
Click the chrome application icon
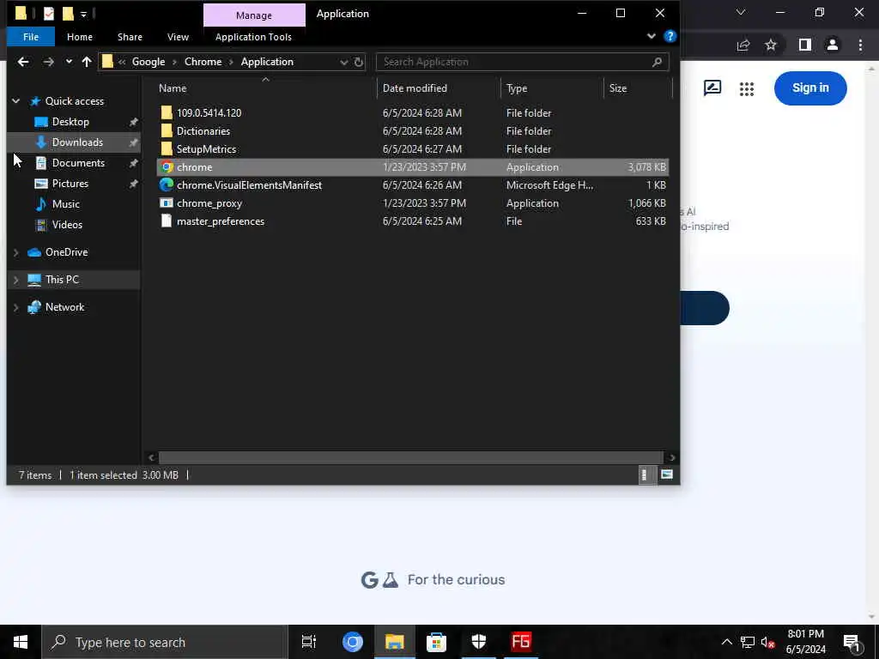[167, 167]
